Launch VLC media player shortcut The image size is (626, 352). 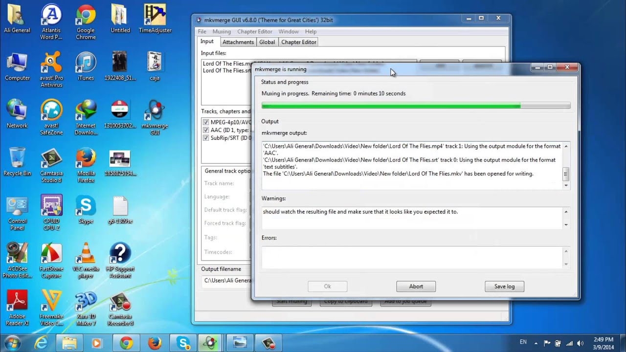coord(86,262)
